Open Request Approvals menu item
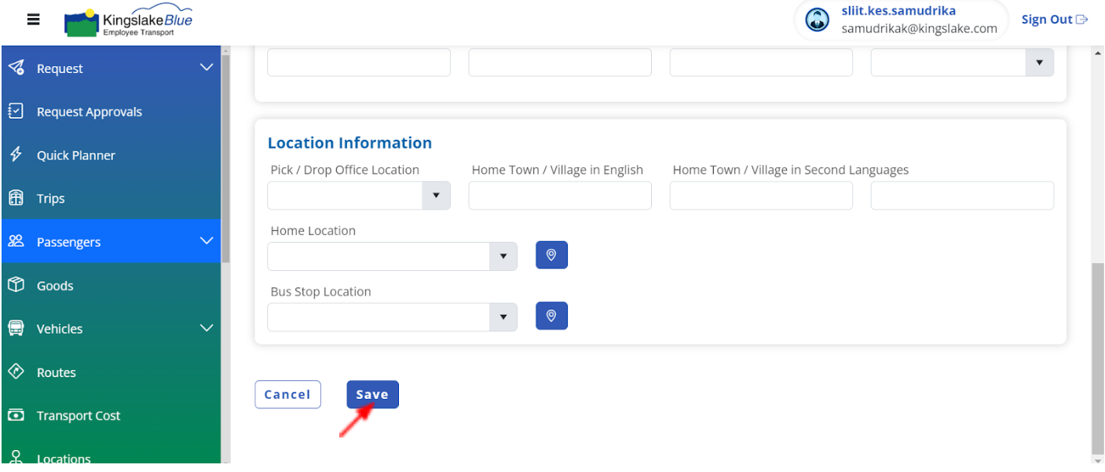Viewport: 1105px width, 472px height. coord(111,112)
